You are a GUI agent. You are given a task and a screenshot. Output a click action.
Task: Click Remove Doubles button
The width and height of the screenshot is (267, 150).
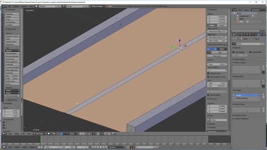click(x=12, y=96)
